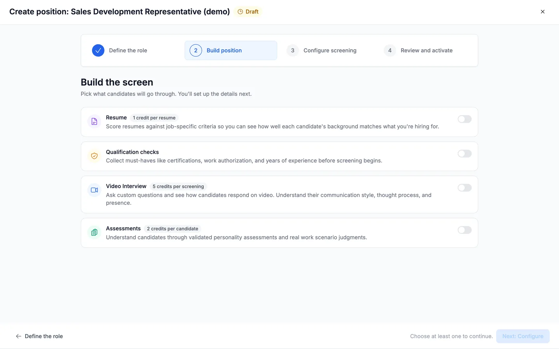Click the step 3 number circle

(x=293, y=50)
